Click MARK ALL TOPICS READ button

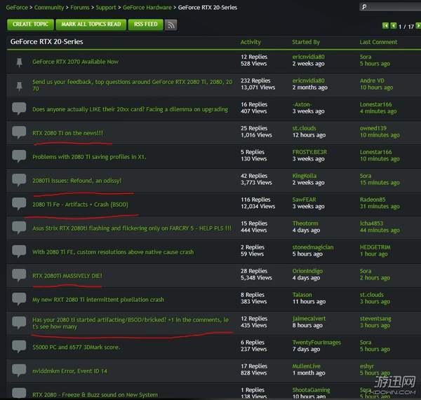pos(91,25)
